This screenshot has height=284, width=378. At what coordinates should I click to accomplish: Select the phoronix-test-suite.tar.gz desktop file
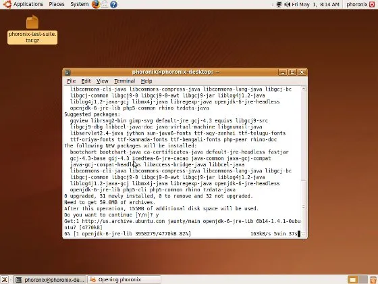pyautogui.click(x=32, y=30)
